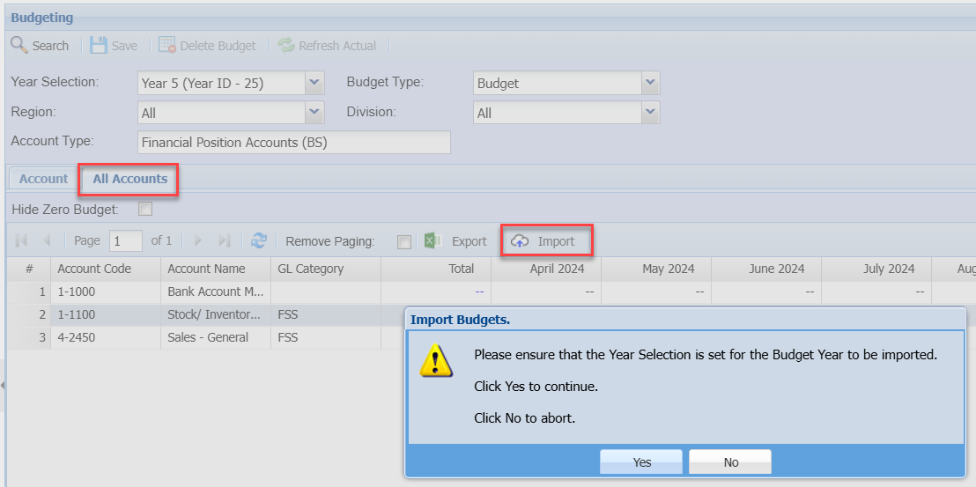The height and width of the screenshot is (487, 976).
Task: Toggle the Hide Zero Budget checkbox
Action: (145, 210)
